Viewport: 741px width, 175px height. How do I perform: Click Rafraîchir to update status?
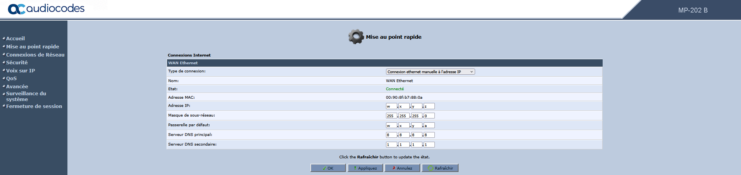(440, 168)
